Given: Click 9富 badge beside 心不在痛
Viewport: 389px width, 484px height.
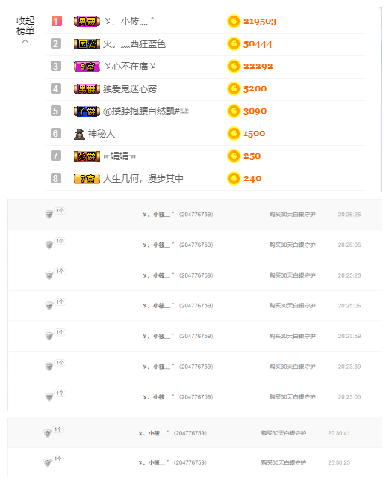Looking at the screenshot, I should point(87,67).
